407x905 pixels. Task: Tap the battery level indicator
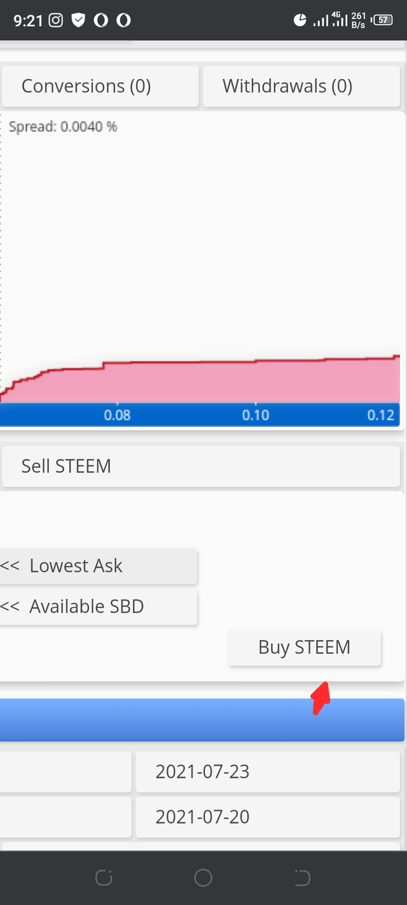tap(382, 20)
